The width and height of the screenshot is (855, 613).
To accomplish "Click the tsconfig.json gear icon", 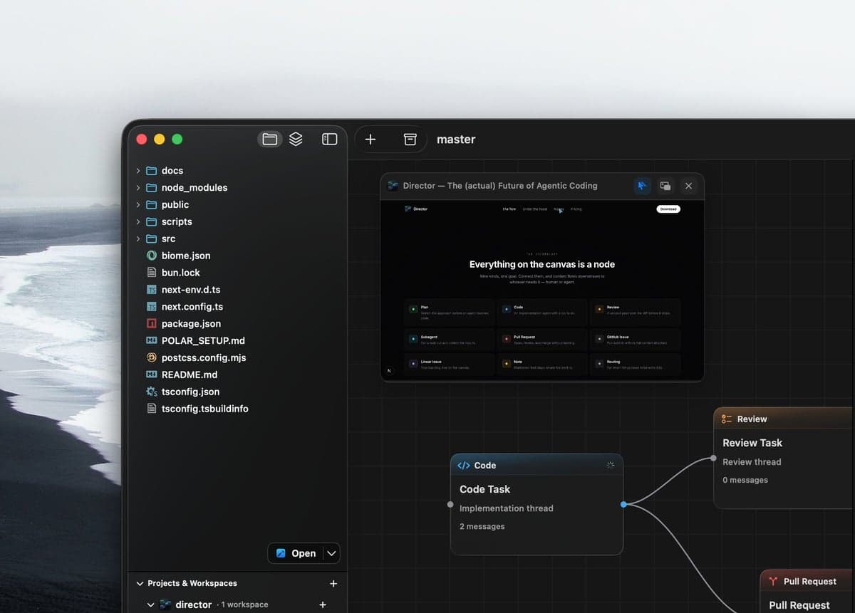I will [151, 392].
